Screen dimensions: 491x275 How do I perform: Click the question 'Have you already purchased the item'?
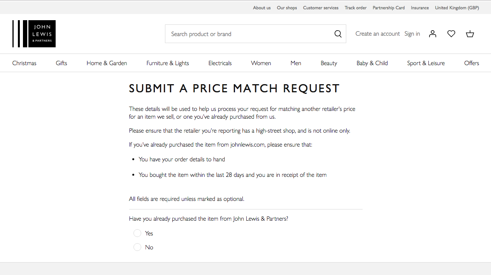[x=209, y=219]
